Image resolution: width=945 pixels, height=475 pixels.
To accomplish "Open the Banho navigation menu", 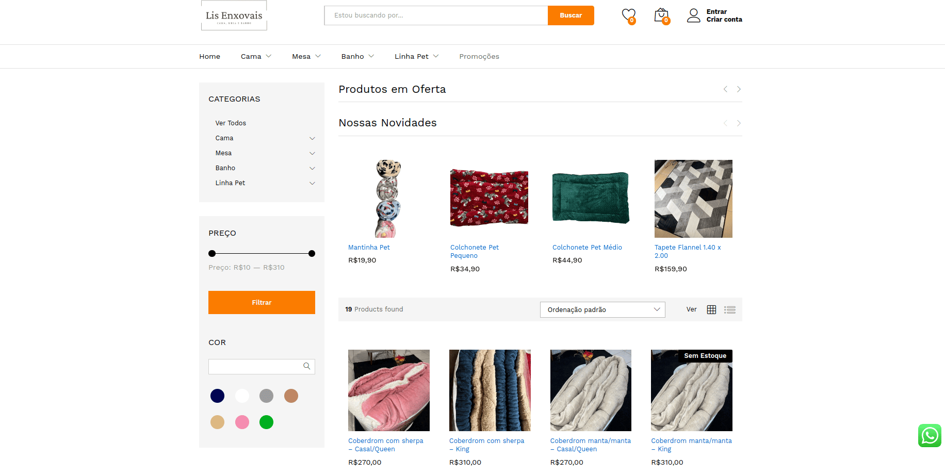I will tap(357, 57).
